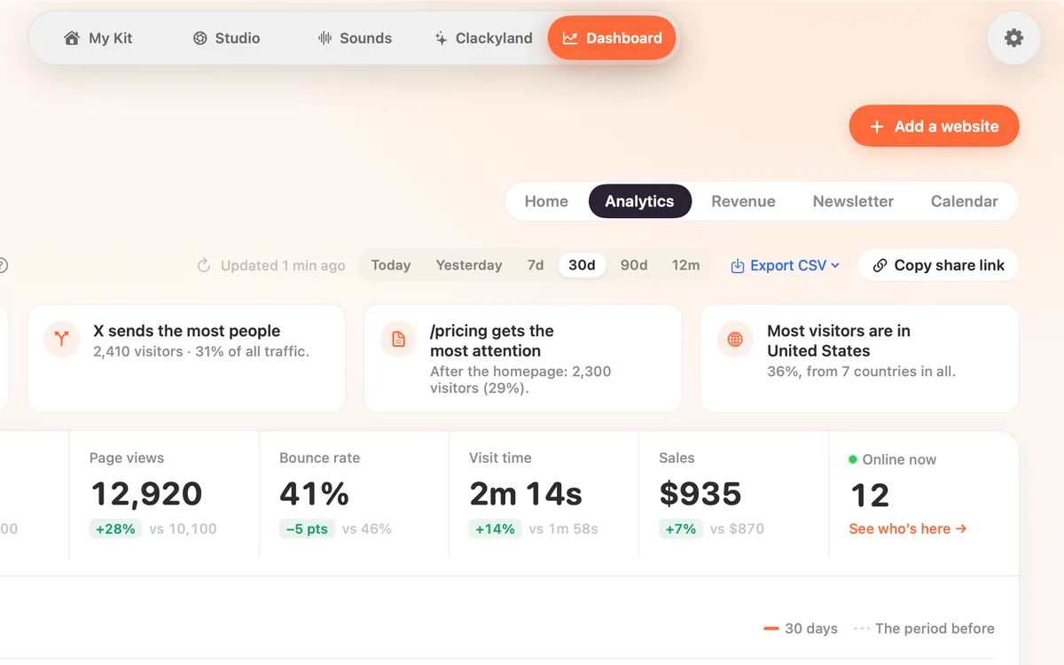The image size is (1064, 665).
Task: Toggle the 30 days chart legend
Action: click(801, 628)
